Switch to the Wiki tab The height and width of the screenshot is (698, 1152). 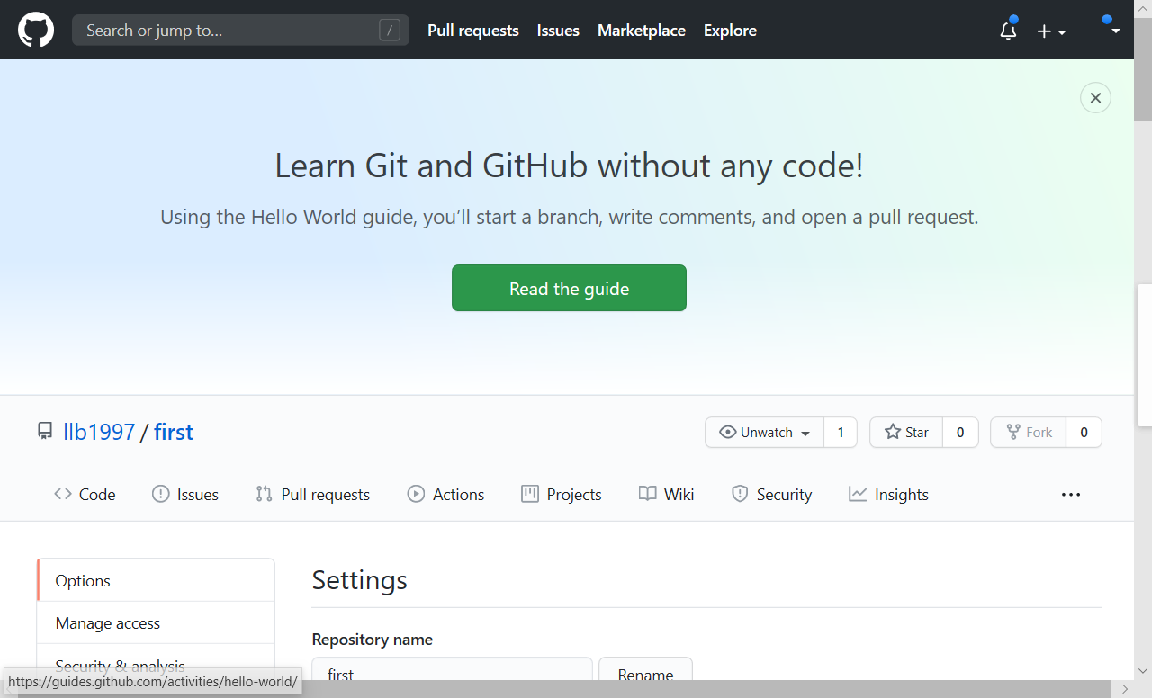667,494
